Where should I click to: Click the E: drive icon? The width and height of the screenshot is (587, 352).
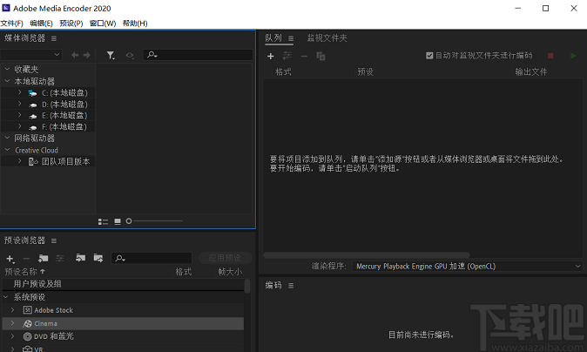33,116
